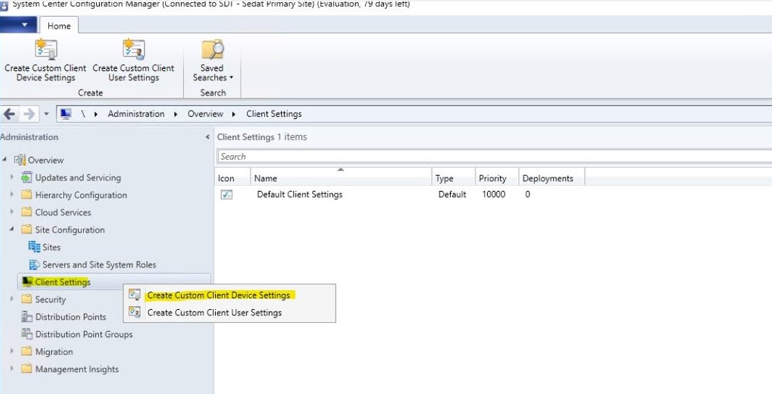772x394 pixels.
Task: Select Overview in the tree
Action: (45, 160)
